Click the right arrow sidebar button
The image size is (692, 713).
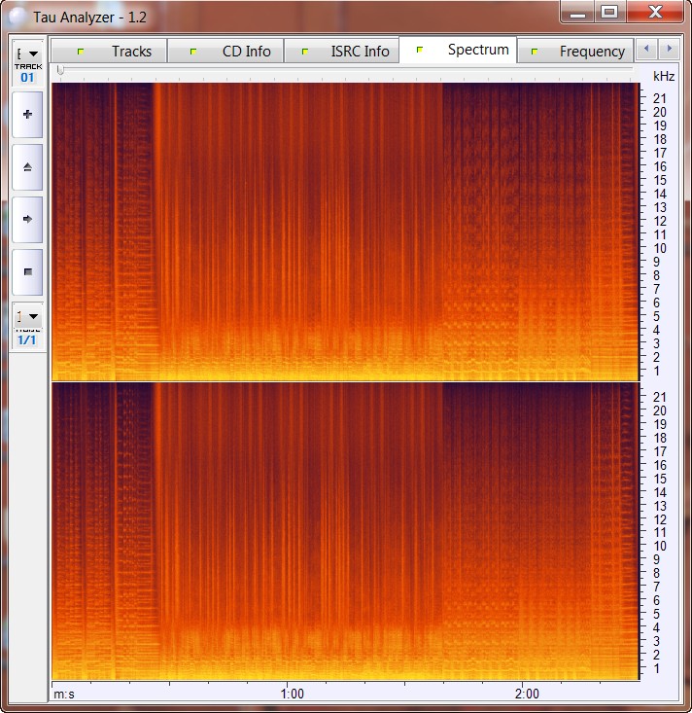(x=27, y=220)
